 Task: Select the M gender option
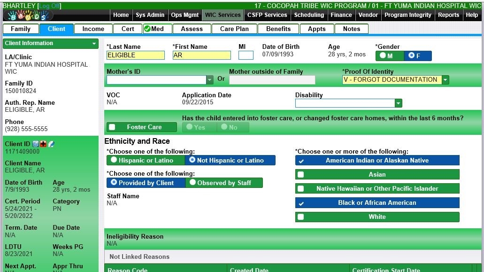(x=384, y=56)
